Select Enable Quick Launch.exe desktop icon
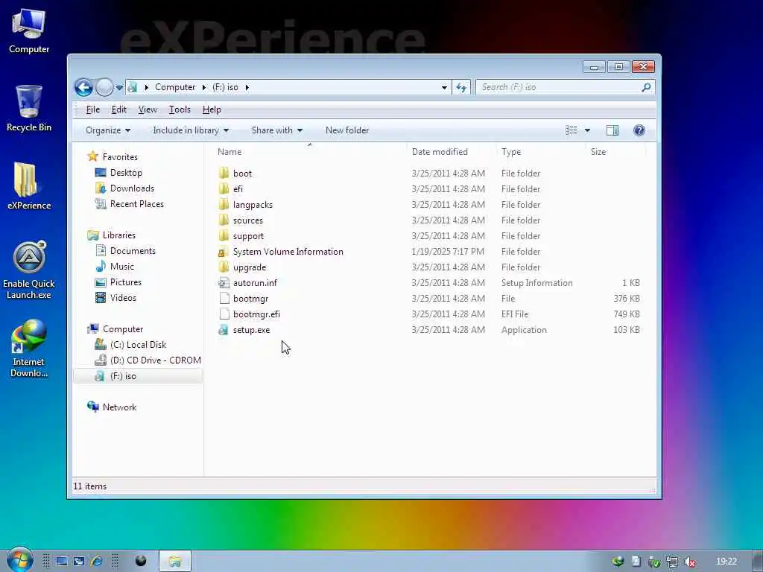The image size is (763, 572). pos(29,270)
